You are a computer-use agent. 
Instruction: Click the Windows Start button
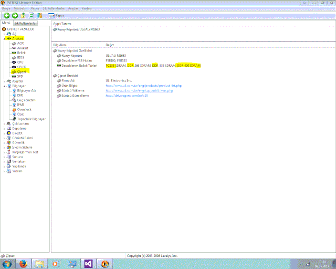click(7, 264)
